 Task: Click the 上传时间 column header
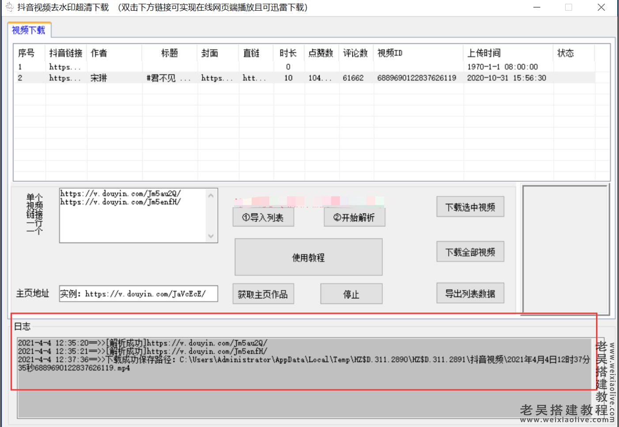point(484,53)
